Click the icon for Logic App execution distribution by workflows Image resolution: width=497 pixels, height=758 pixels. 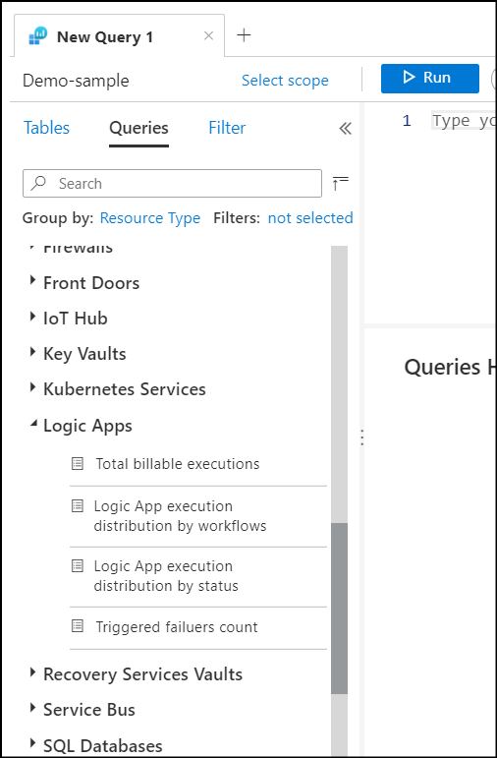pos(78,506)
